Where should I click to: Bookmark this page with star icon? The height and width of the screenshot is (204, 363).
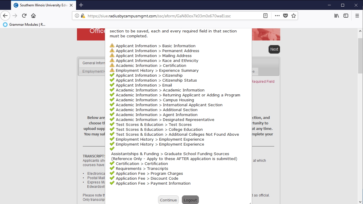[294, 16]
